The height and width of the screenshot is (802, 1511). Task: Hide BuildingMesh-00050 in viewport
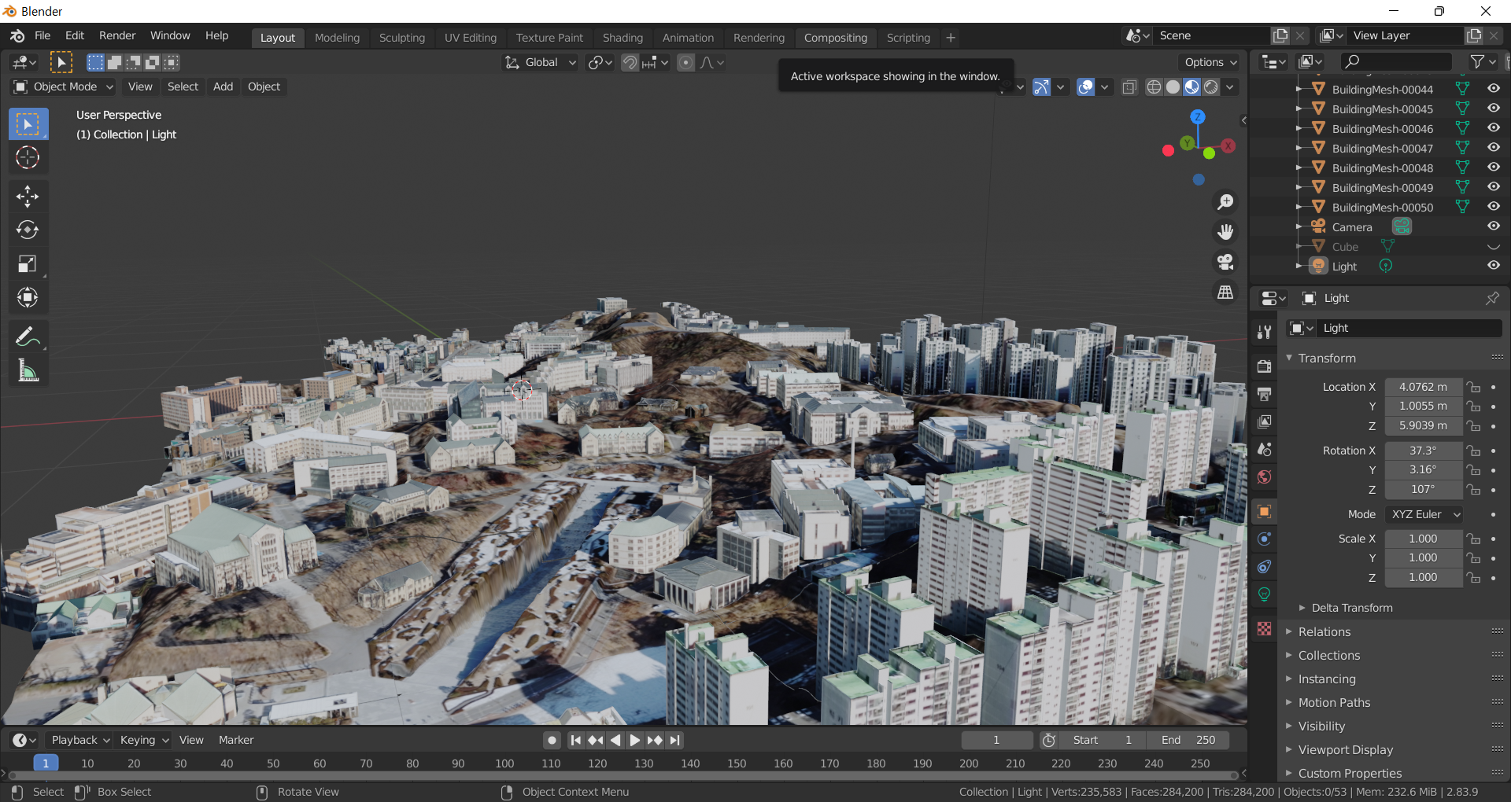(x=1493, y=207)
